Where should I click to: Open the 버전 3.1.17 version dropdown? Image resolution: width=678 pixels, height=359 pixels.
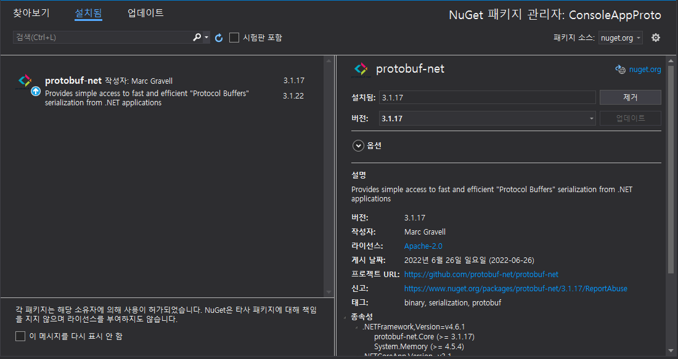(487, 118)
